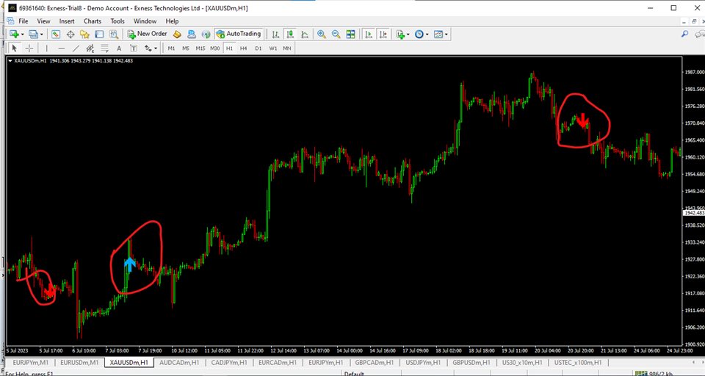Select the text label tool
This screenshot has width=705, height=376.
pyautogui.click(x=134, y=48)
